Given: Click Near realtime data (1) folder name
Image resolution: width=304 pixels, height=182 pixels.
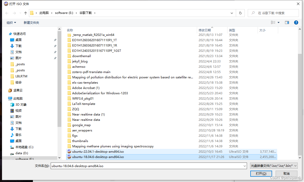Looking at the screenshot, I should (88, 115).
